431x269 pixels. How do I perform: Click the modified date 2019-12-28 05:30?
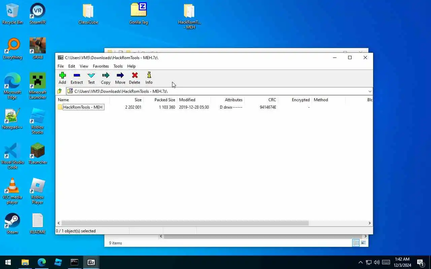coord(194,107)
